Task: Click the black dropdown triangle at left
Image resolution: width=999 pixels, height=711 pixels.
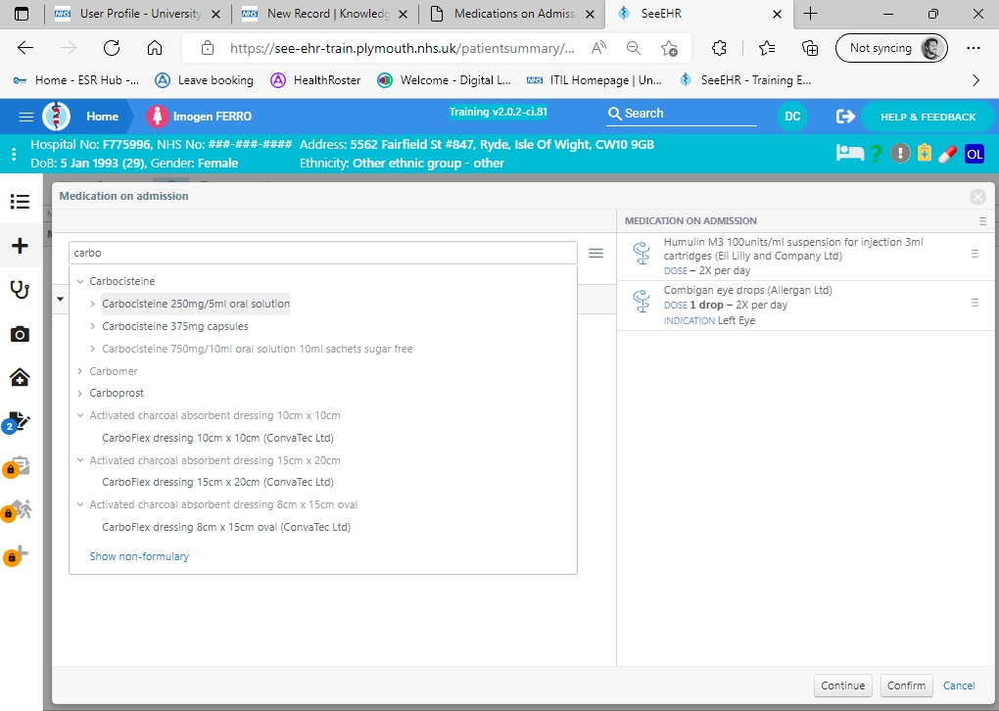Action: pos(60,299)
